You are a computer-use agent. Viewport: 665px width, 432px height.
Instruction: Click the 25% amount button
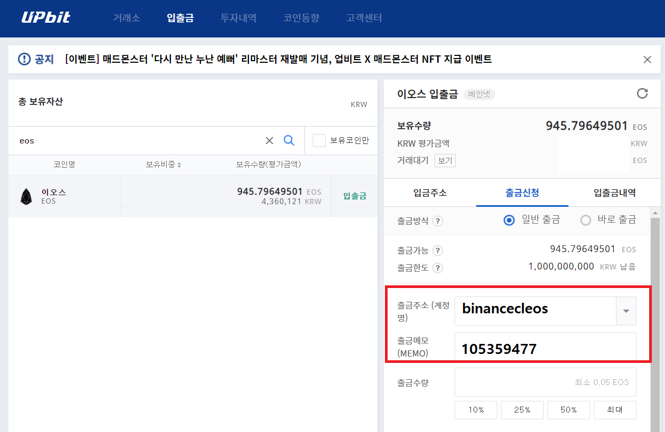click(x=522, y=410)
